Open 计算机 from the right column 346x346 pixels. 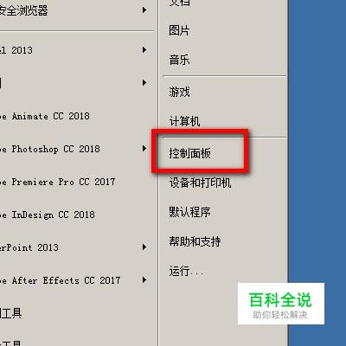[184, 121]
